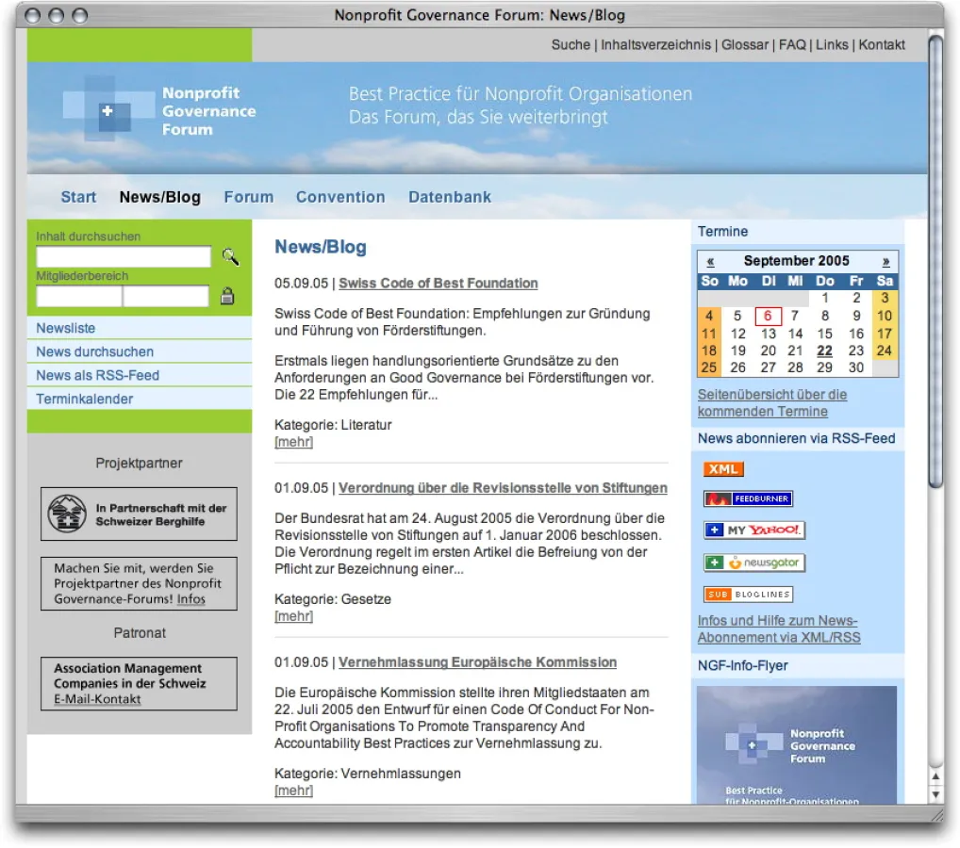Open the Convention section
960x848 pixels.
[340, 197]
